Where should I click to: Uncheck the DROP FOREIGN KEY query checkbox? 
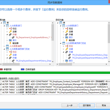(x=1, y=90)
